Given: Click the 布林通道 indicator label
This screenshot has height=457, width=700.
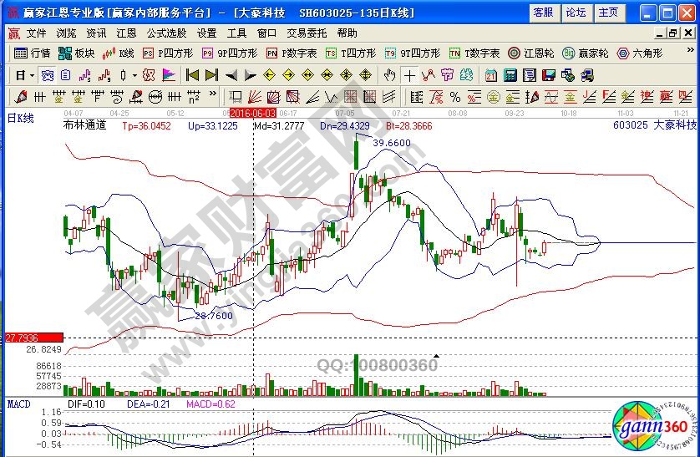Looking at the screenshot, I should pyautogui.click(x=85, y=125).
